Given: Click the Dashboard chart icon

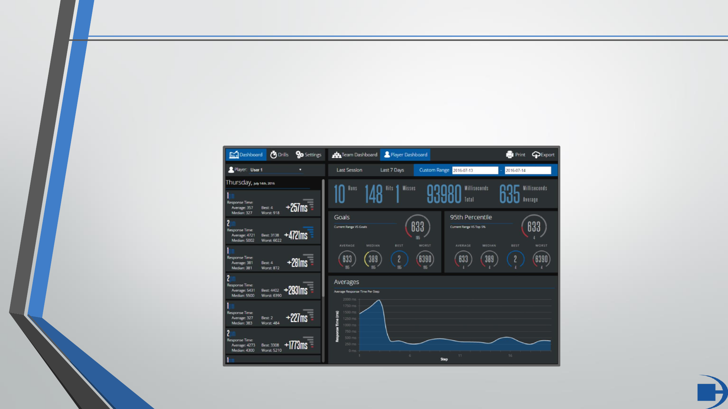Looking at the screenshot, I should 234,155.
